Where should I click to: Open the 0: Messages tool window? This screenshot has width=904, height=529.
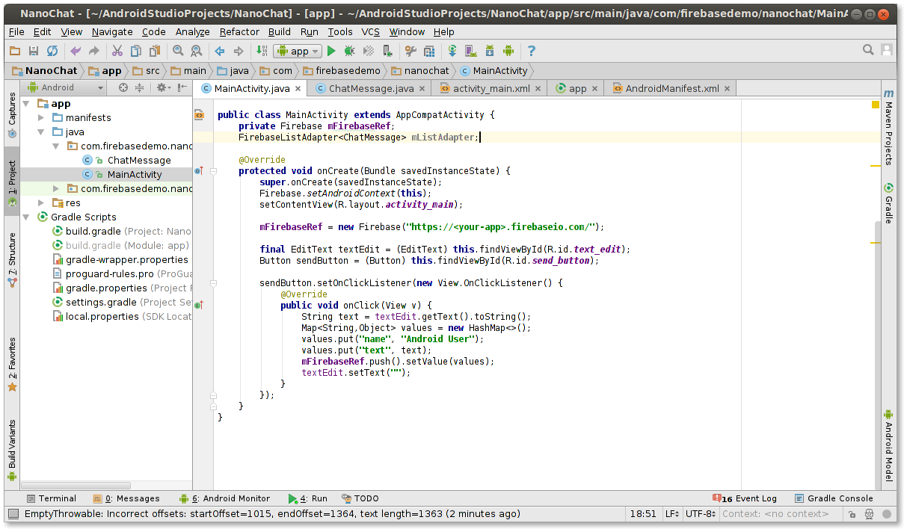point(126,498)
